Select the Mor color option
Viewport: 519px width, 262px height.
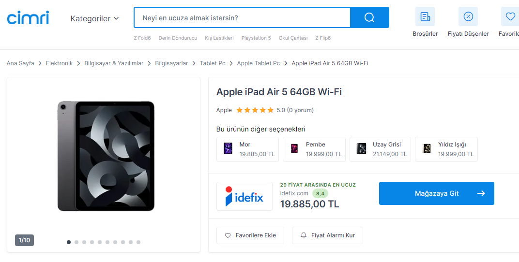click(247, 149)
